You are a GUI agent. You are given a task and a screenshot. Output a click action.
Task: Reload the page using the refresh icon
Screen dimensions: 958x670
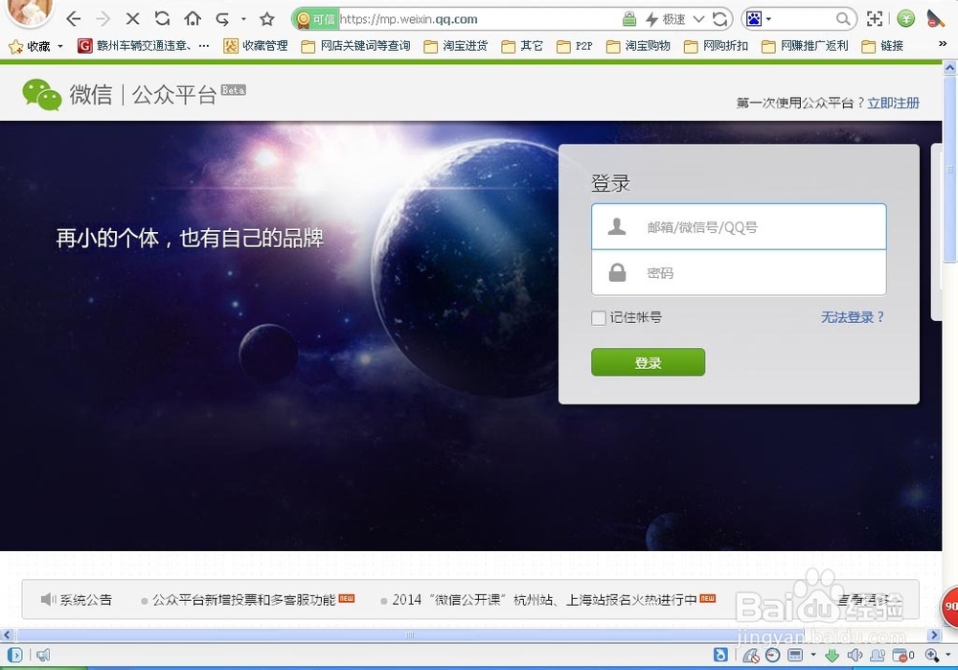162,19
